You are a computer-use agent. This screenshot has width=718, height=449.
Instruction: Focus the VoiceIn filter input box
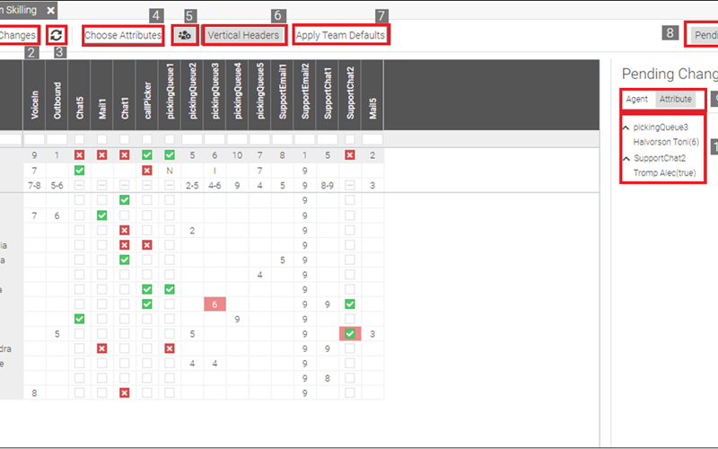click(x=34, y=139)
